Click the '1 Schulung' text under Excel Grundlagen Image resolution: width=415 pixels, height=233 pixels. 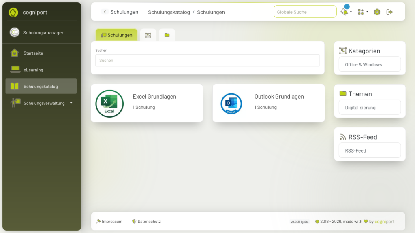click(144, 107)
